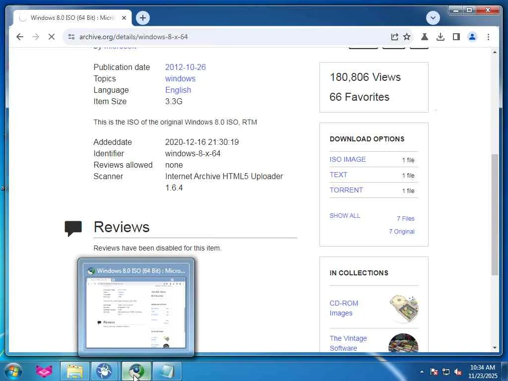Image resolution: width=508 pixels, height=381 pixels.
Task: Open site information icon in address bar
Action: click(x=71, y=37)
